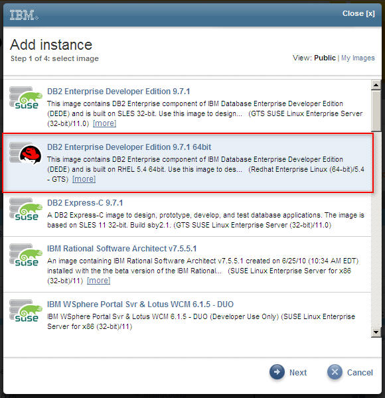Image resolution: width=385 pixels, height=398 pixels.
Task: Click WSphere Portal 'Developer Use Only' description text
Action: 201,322
